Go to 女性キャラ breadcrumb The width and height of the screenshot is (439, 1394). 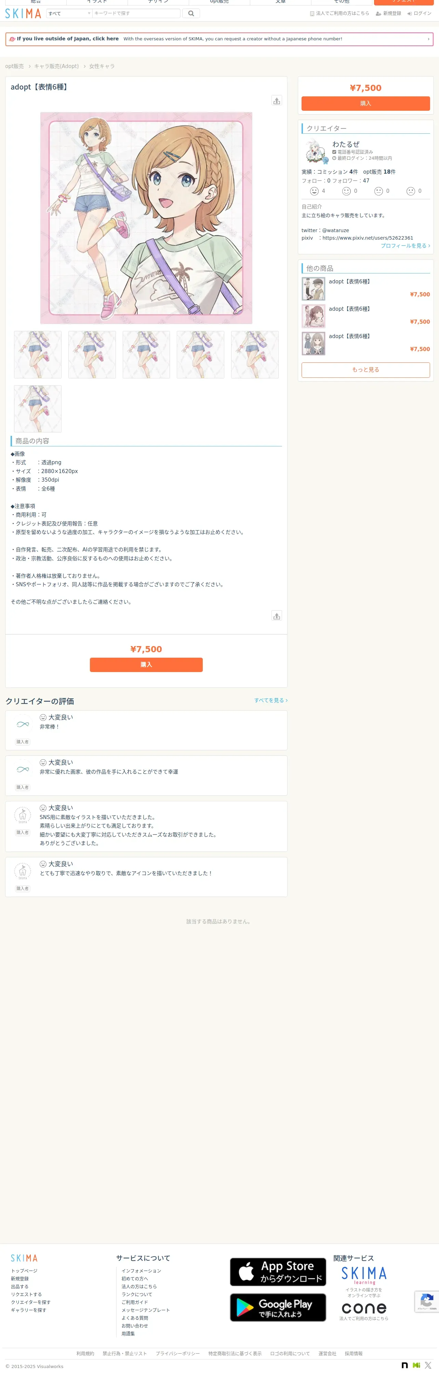pos(102,66)
